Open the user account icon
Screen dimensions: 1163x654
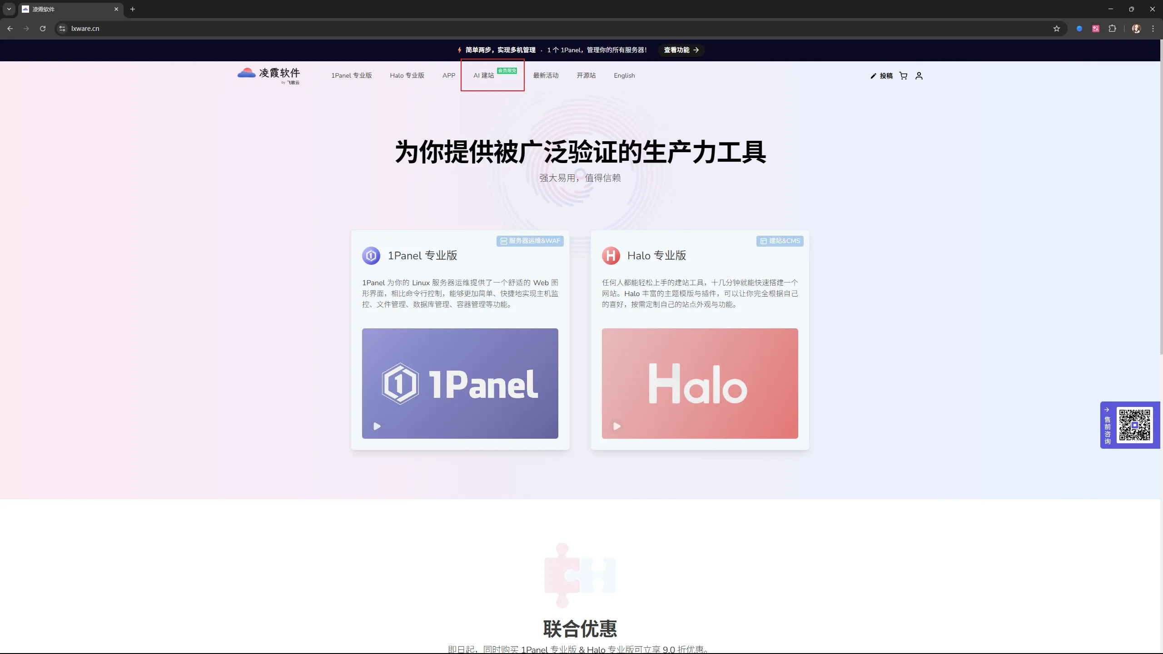(919, 76)
